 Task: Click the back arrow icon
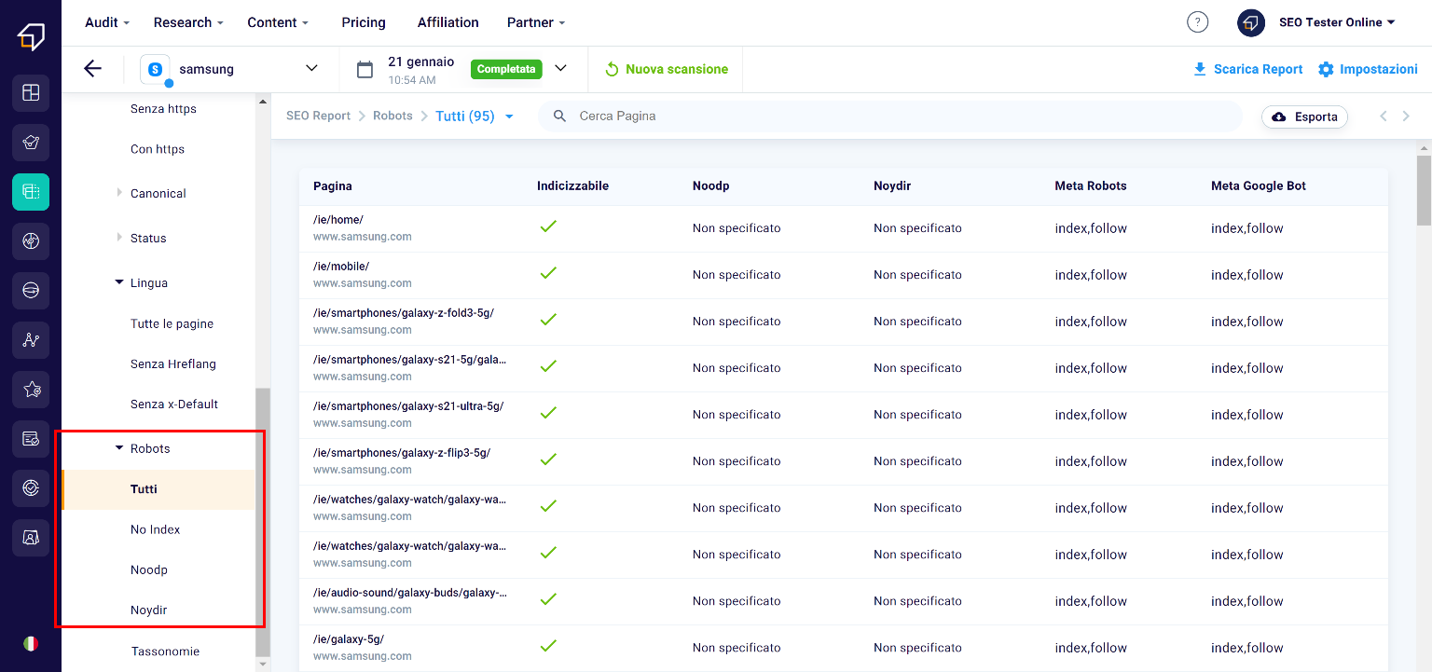pos(92,69)
